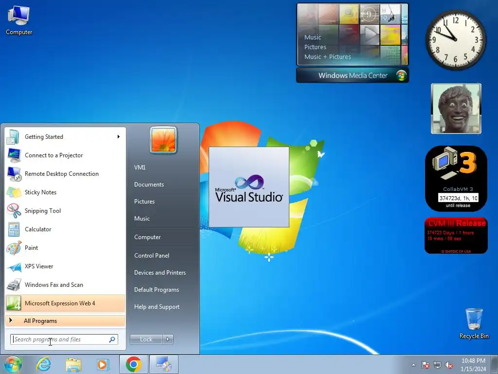Click the Connect to a Projector icon
This screenshot has width=498, height=374.
(x=14, y=155)
